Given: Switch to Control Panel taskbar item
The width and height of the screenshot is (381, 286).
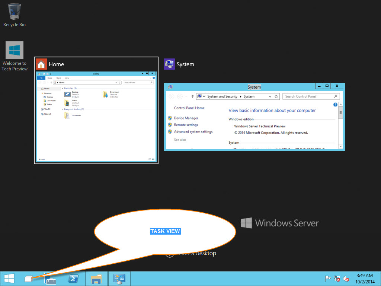Looking at the screenshot, I should 119,279.
